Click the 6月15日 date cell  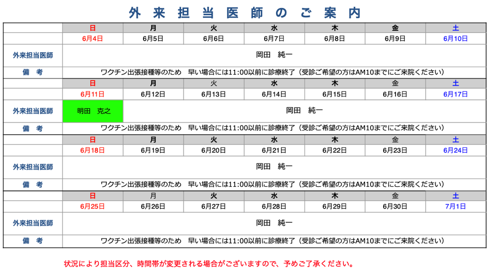335,94
